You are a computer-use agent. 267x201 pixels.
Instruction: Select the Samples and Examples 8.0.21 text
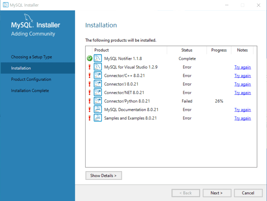tap(130, 118)
